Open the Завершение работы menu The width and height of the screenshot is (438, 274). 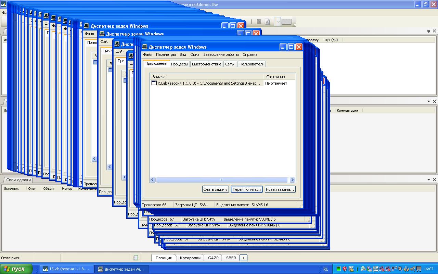tap(221, 54)
